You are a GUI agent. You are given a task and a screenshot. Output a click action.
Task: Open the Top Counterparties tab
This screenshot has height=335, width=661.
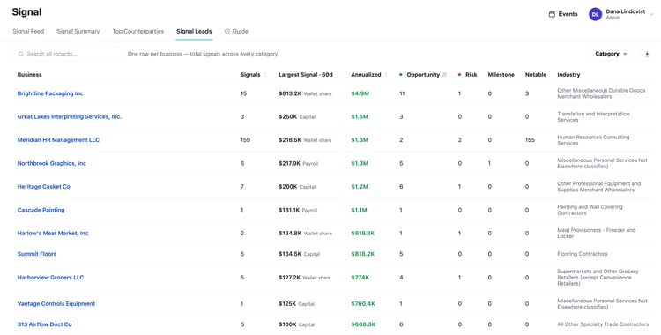click(x=137, y=31)
